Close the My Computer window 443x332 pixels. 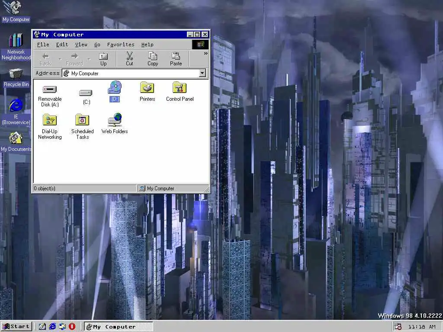pos(205,35)
